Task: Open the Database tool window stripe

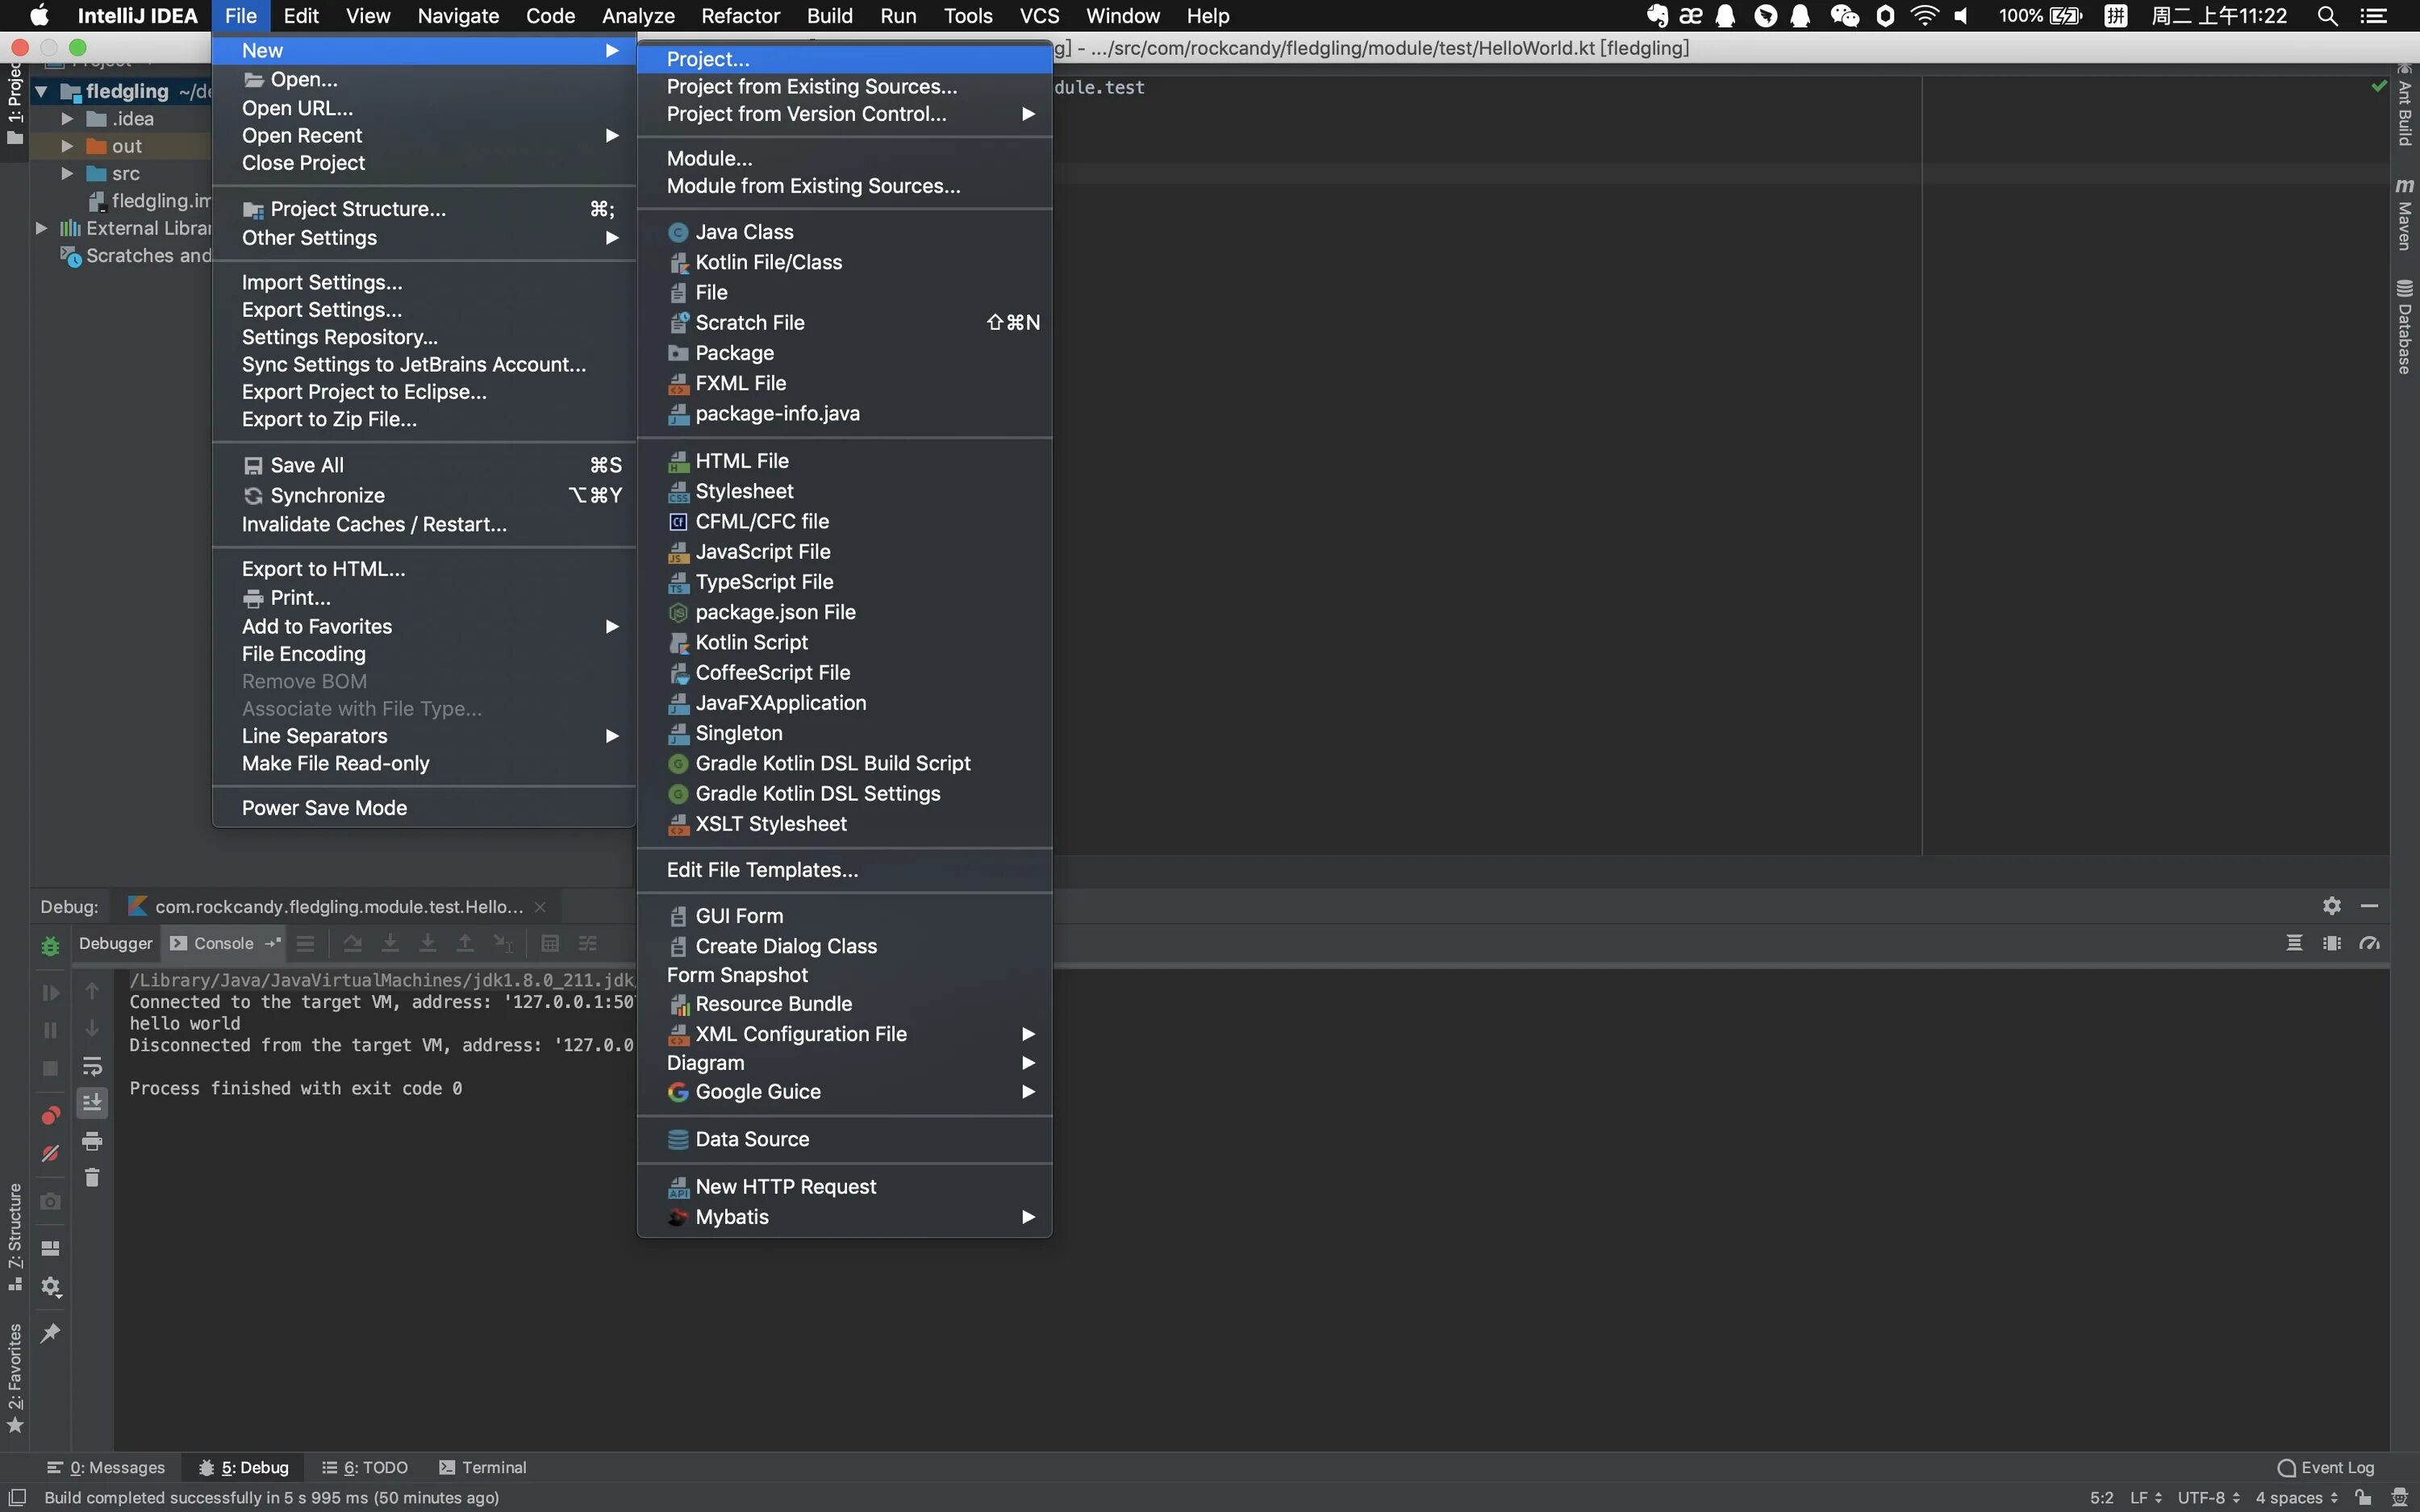Action: [2405, 328]
